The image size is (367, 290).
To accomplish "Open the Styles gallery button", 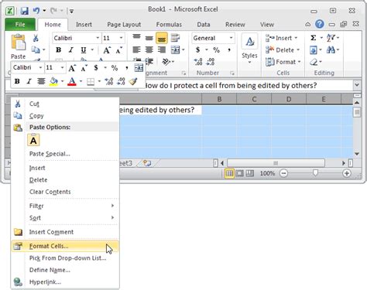I will [x=249, y=49].
